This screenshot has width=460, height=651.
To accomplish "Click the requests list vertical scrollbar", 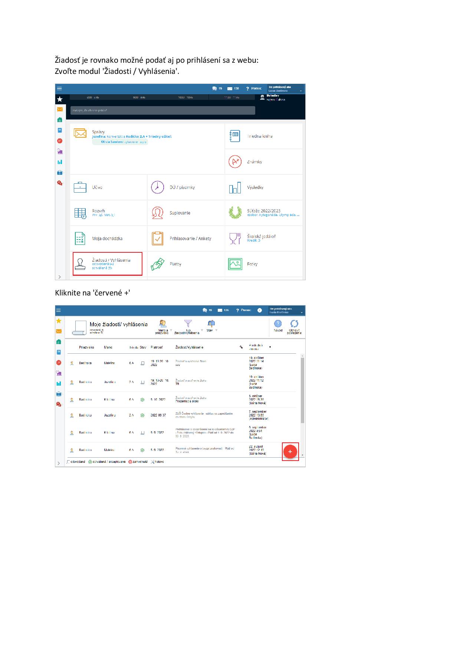I will pos(302,390).
